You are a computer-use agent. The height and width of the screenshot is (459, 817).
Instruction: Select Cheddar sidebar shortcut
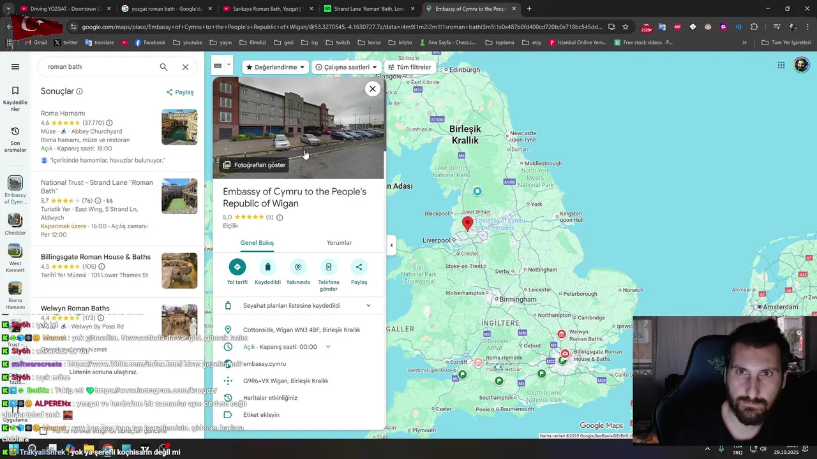(x=15, y=224)
